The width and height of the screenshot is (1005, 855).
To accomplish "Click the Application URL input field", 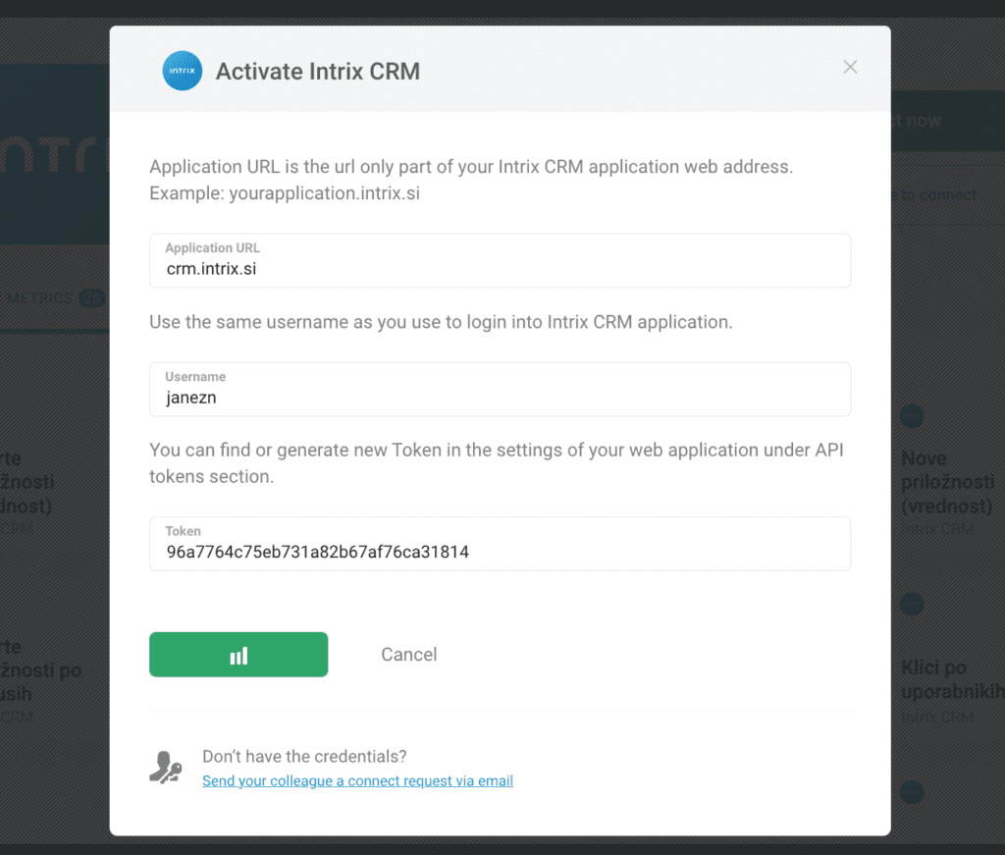I will tap(500, 260).
